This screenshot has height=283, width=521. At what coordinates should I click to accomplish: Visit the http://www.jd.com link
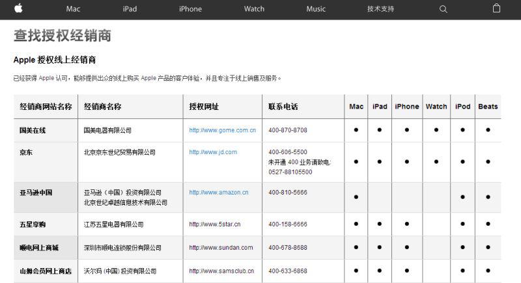coord(213,152)
